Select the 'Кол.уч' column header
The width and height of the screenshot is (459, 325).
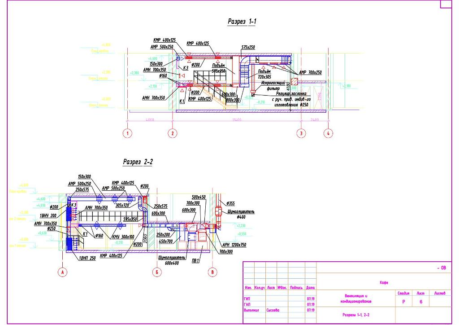(x=260, y=288)
